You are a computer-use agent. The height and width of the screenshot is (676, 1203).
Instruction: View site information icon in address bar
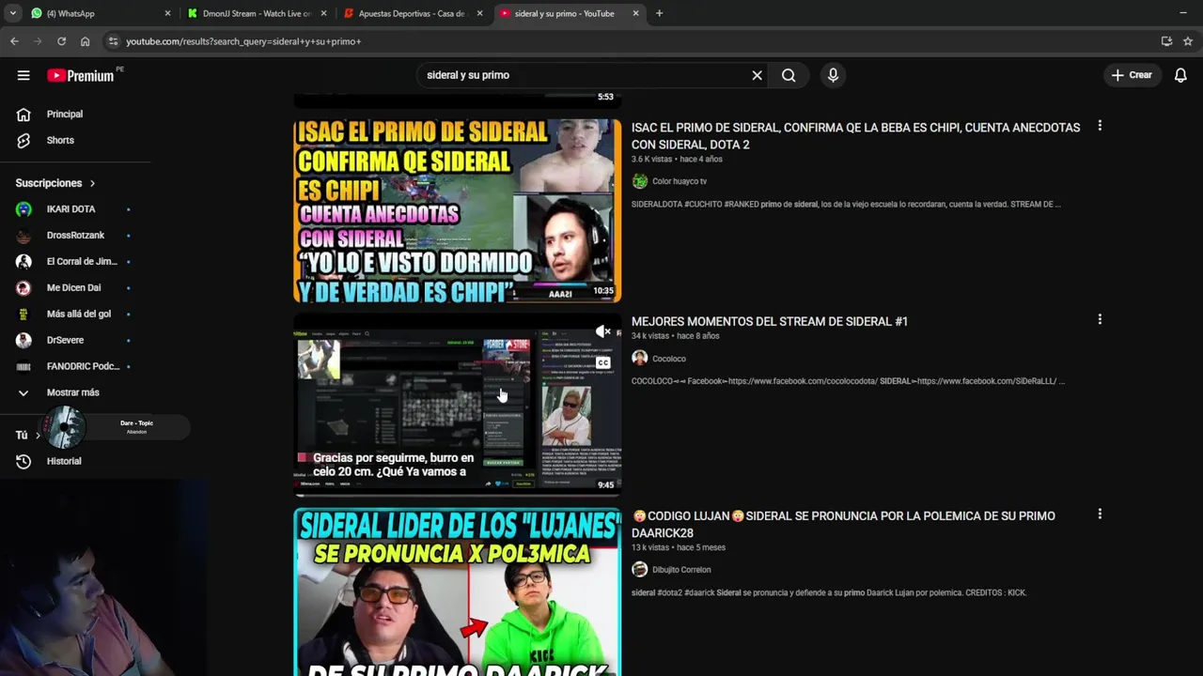(x=113, y=41)
